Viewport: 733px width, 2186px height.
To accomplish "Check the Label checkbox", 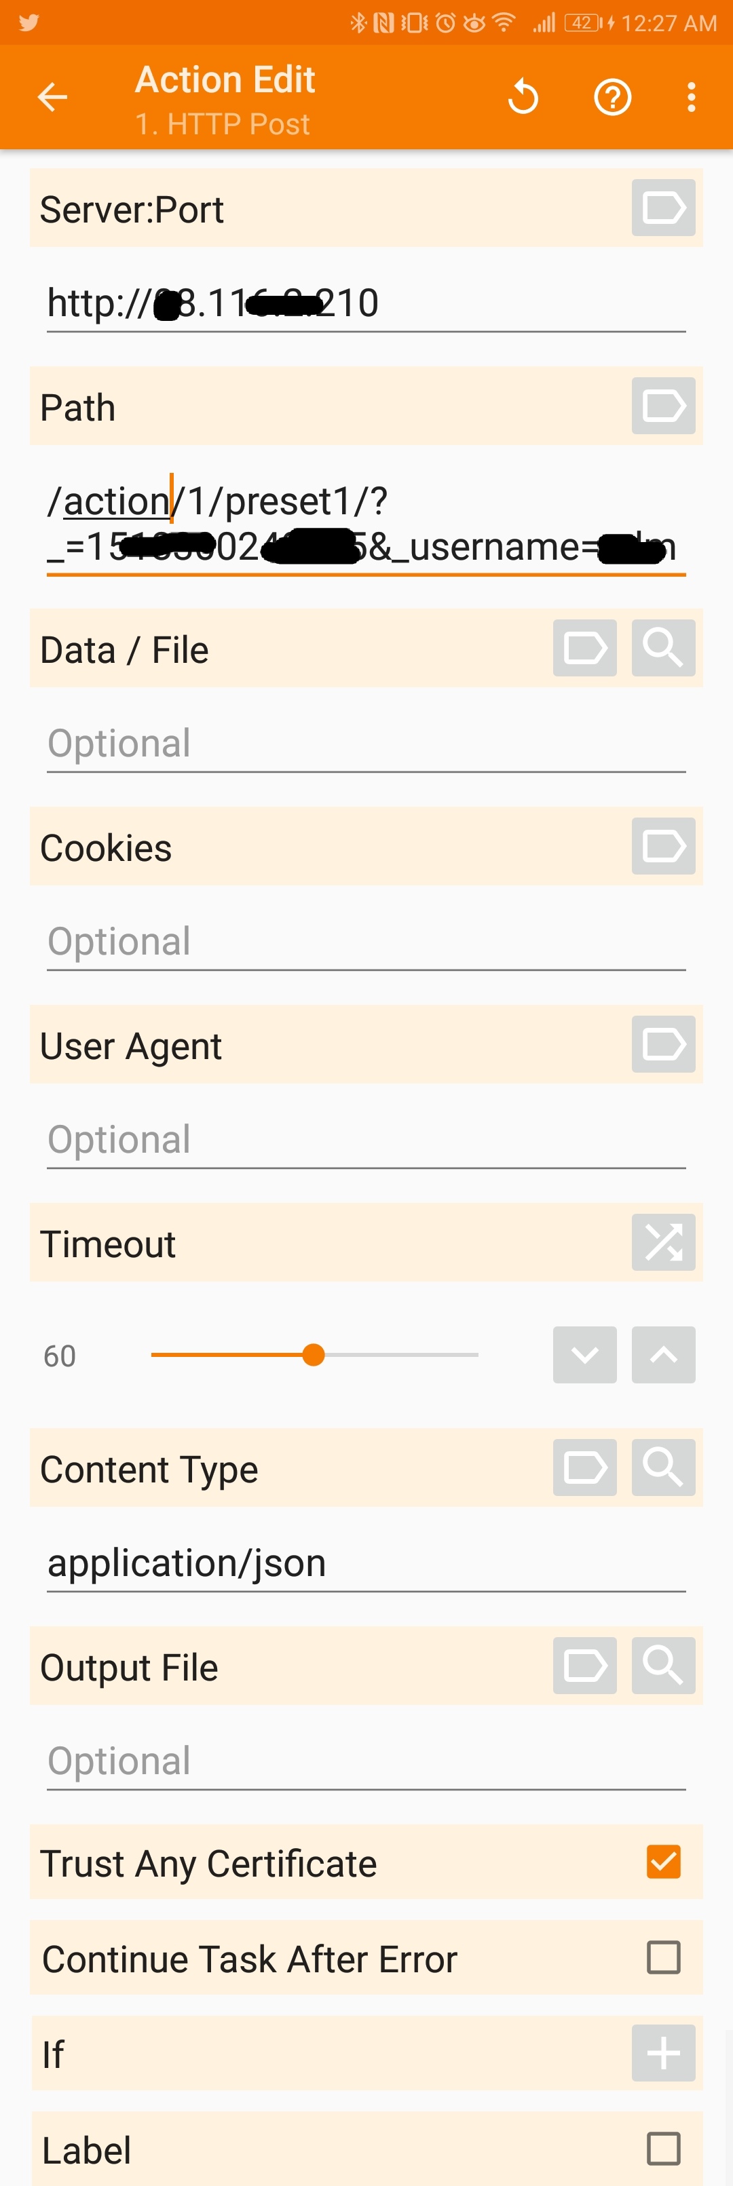I will coord(662,2149).
